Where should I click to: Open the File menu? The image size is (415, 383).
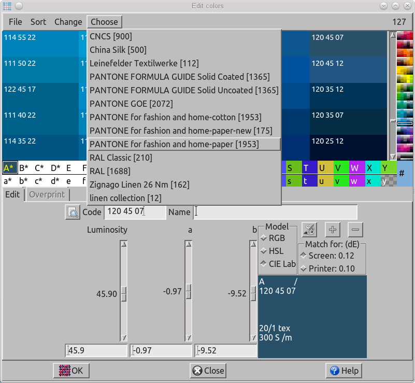(x=16, y=22)
